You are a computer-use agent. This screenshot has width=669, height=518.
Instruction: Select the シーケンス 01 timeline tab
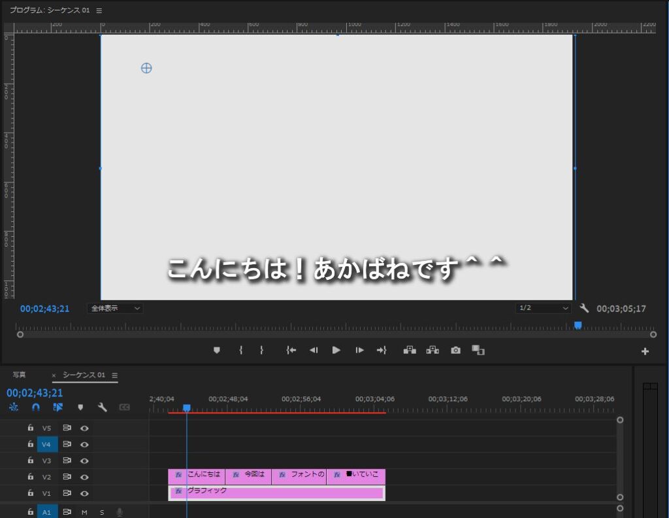84,375
